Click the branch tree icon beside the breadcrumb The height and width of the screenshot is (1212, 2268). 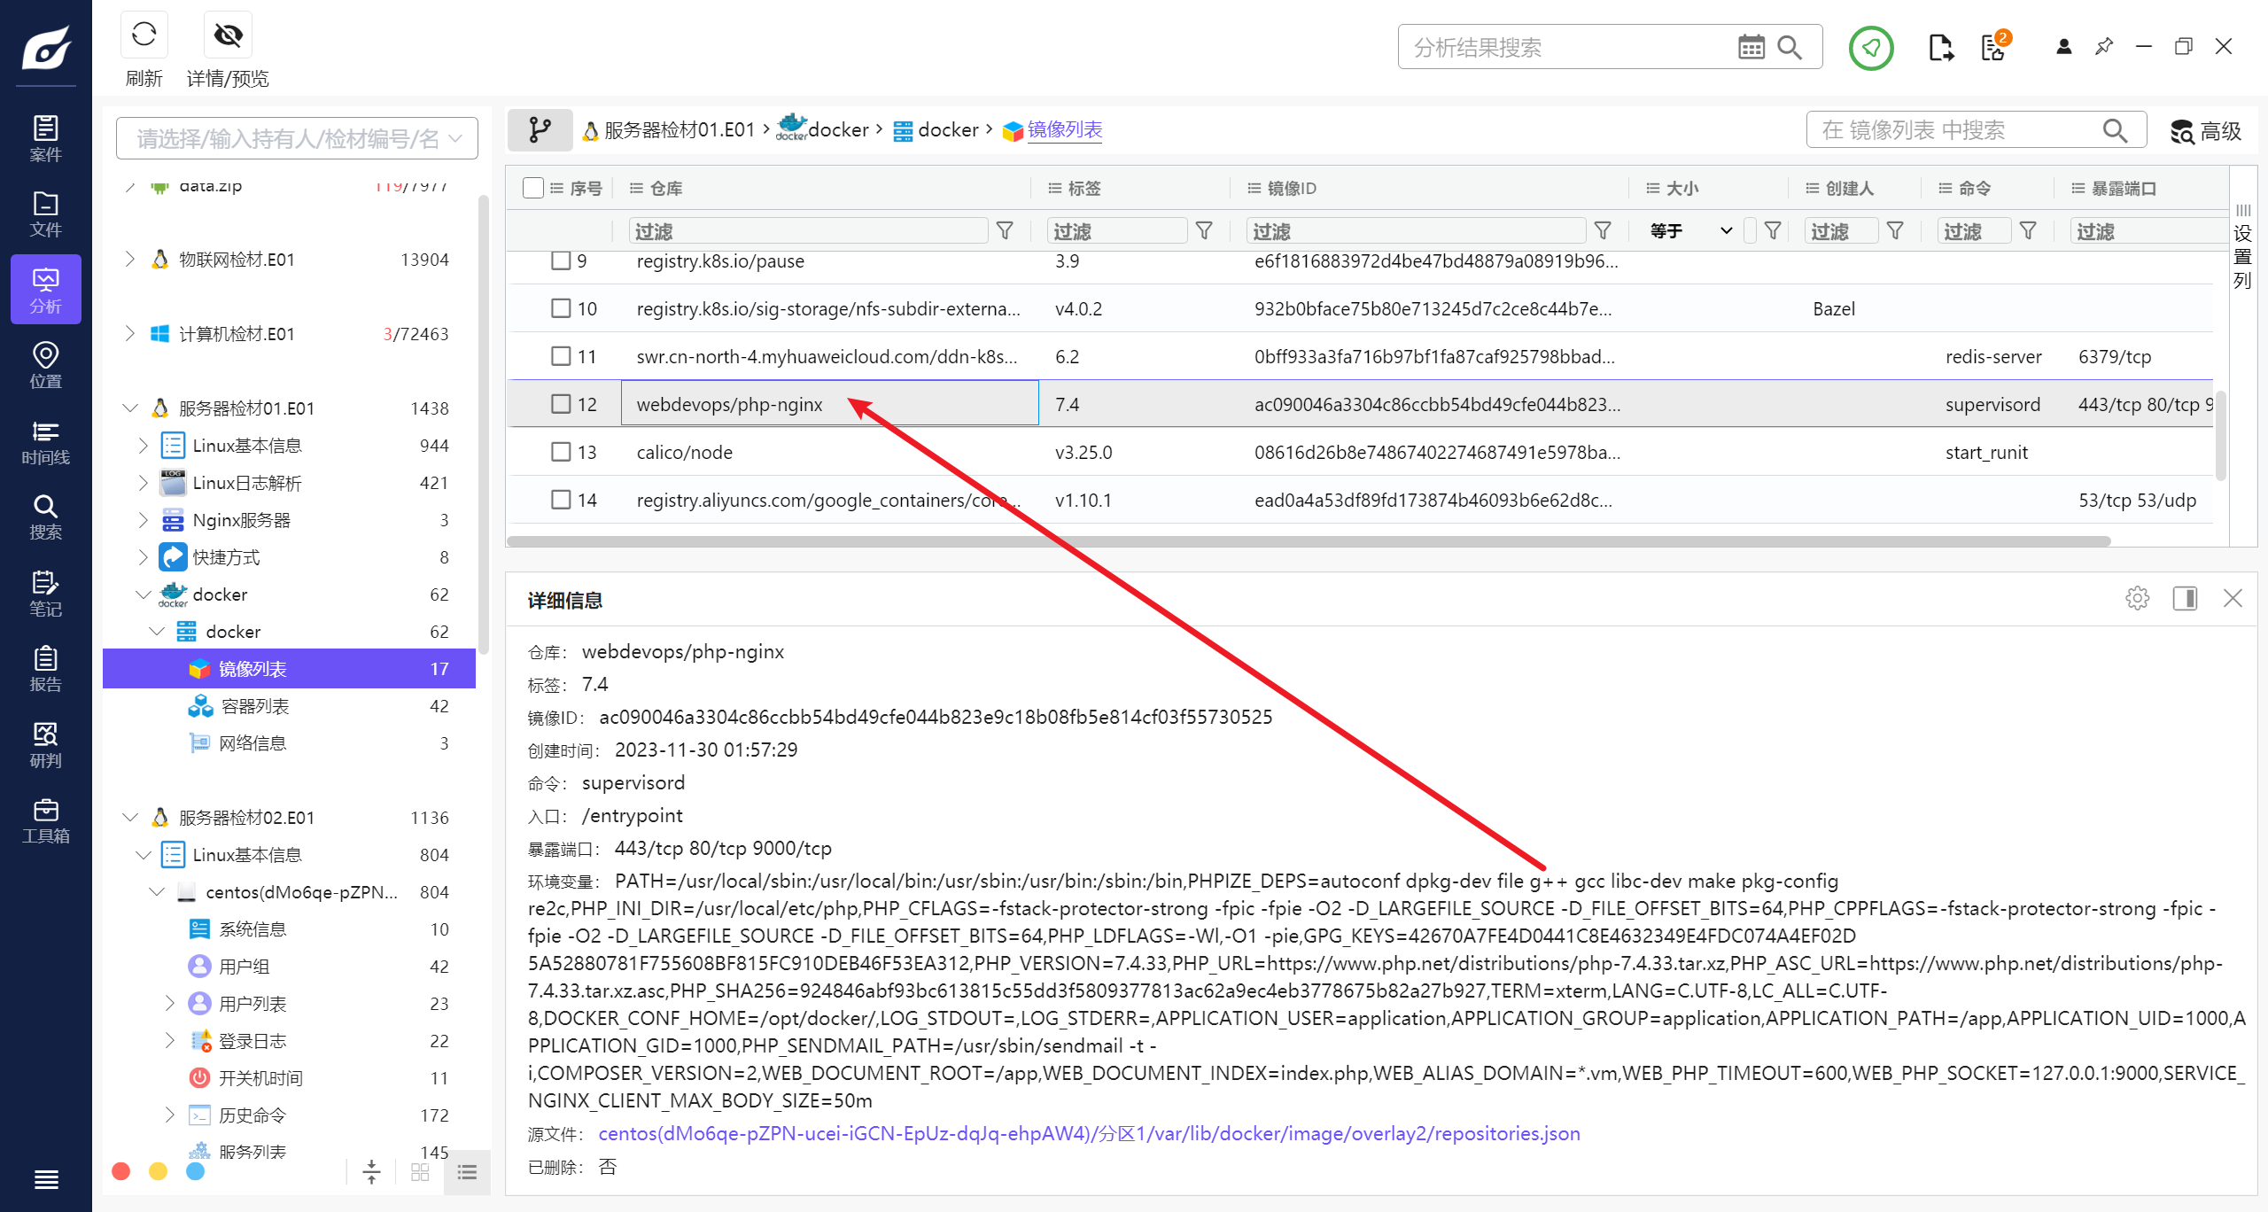(540, 130)
